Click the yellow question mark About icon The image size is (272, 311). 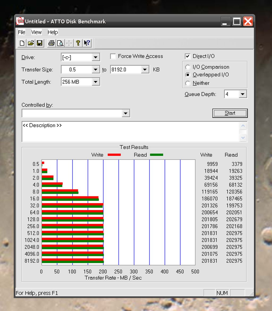pos(78,43)
